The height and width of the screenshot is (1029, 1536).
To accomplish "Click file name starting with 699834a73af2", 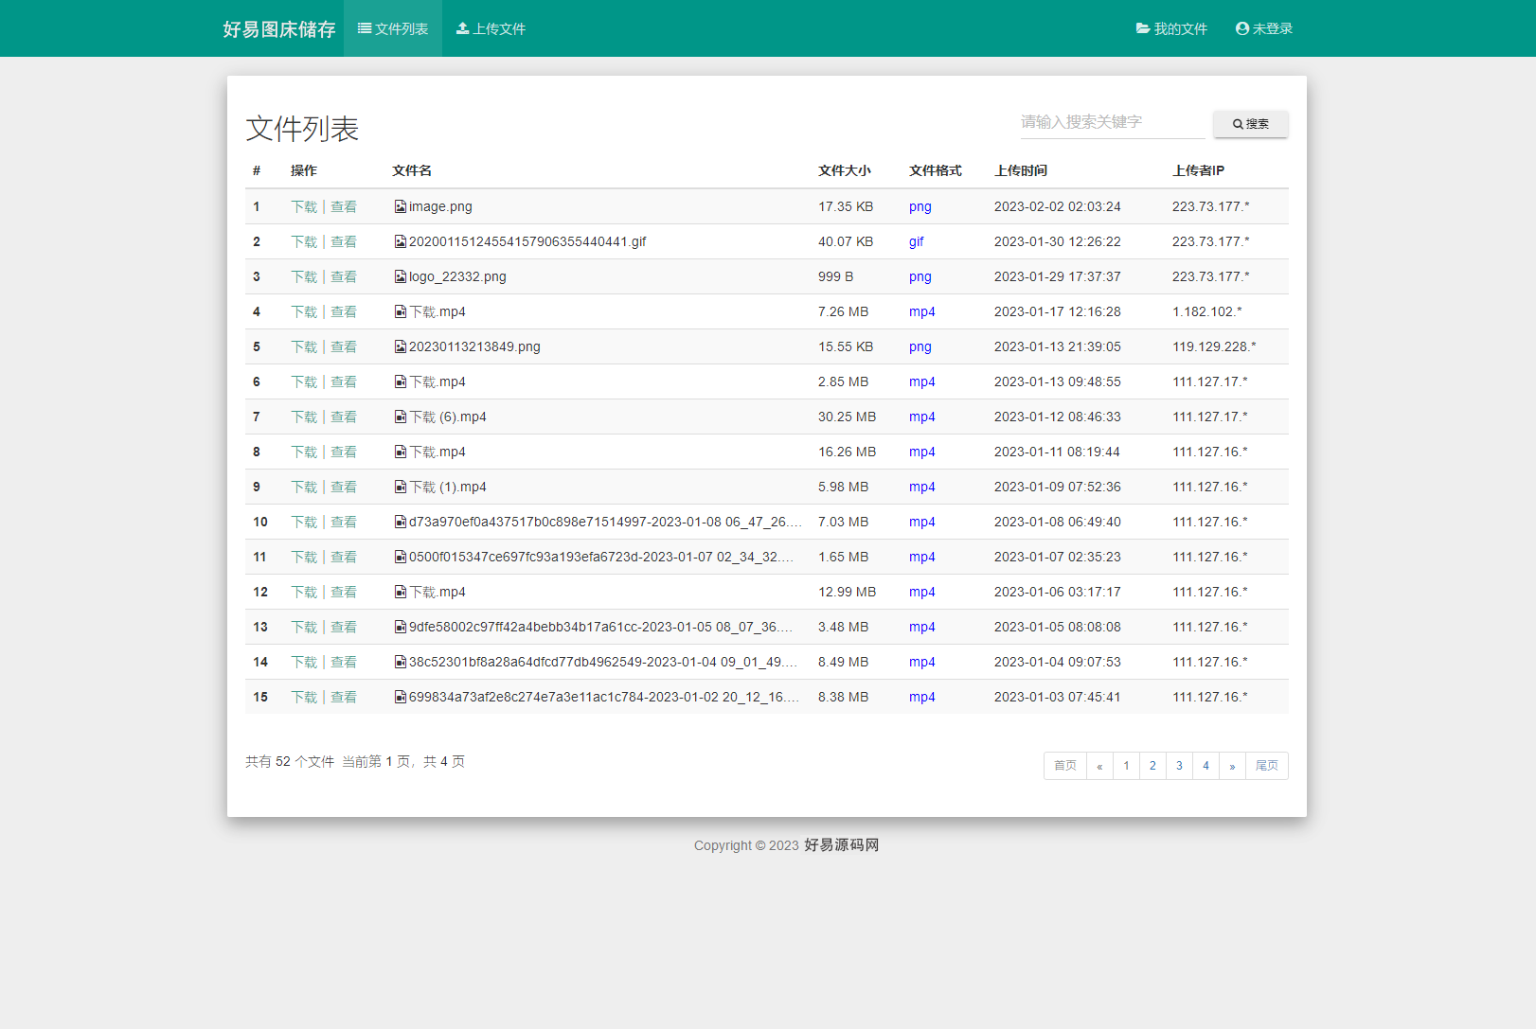I will (604, 697).
